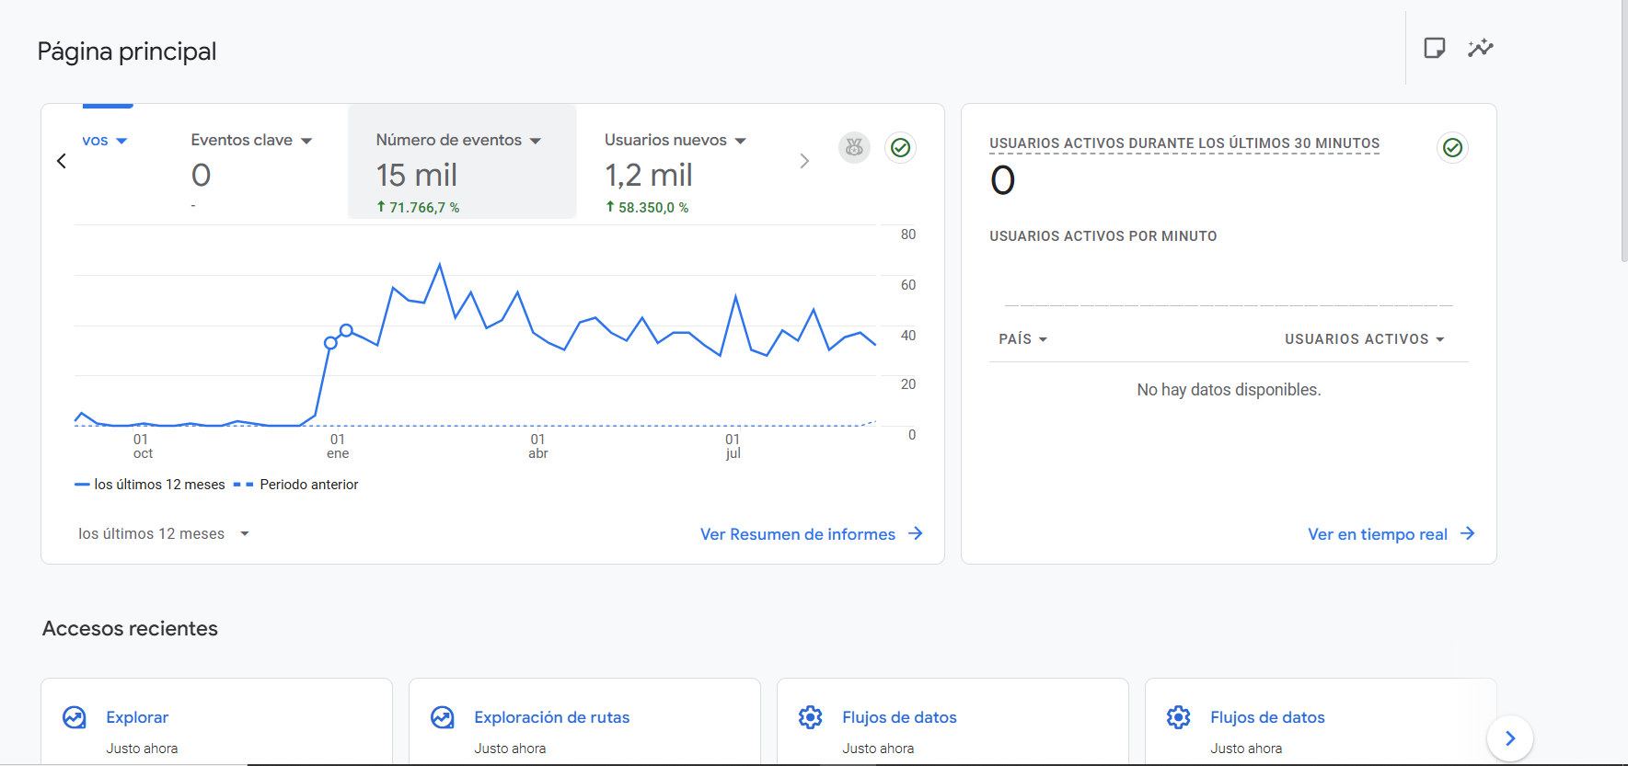Click the USUARIOS ACTIVOS POR MINUTO label
The width and height of the screenshot is (1628, 766).
[1103, 236]
